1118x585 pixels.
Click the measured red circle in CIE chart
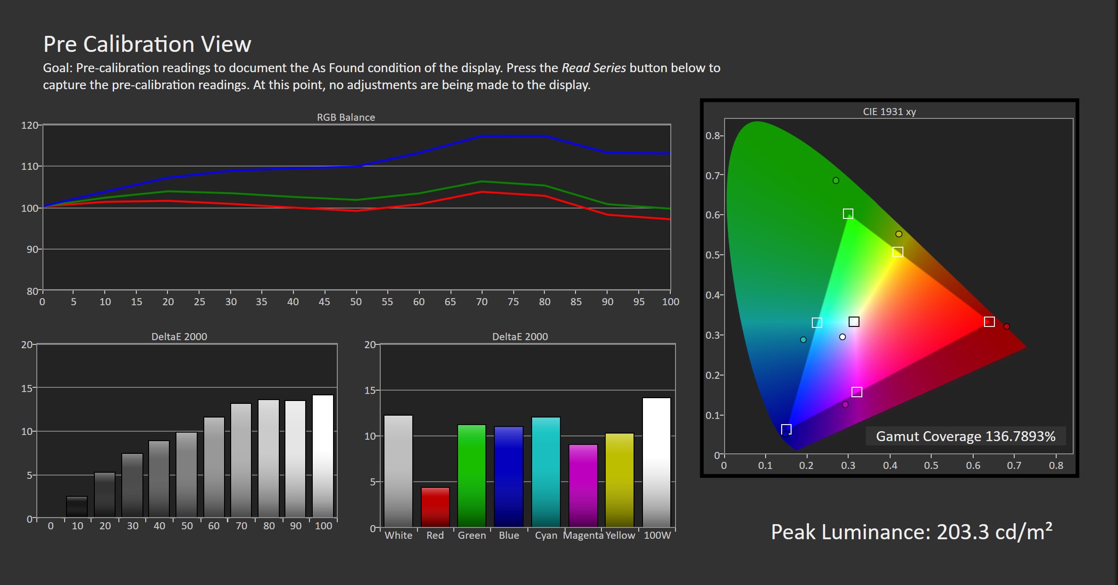click(x=1006, y=326)
